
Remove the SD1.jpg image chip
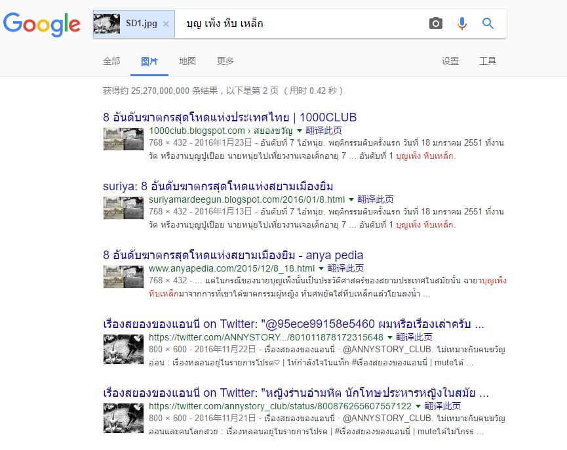tap(166, 24)
